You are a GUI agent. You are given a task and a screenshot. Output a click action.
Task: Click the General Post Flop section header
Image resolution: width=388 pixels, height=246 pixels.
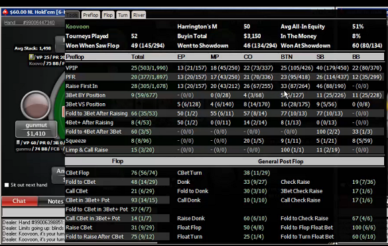point(281,161)
